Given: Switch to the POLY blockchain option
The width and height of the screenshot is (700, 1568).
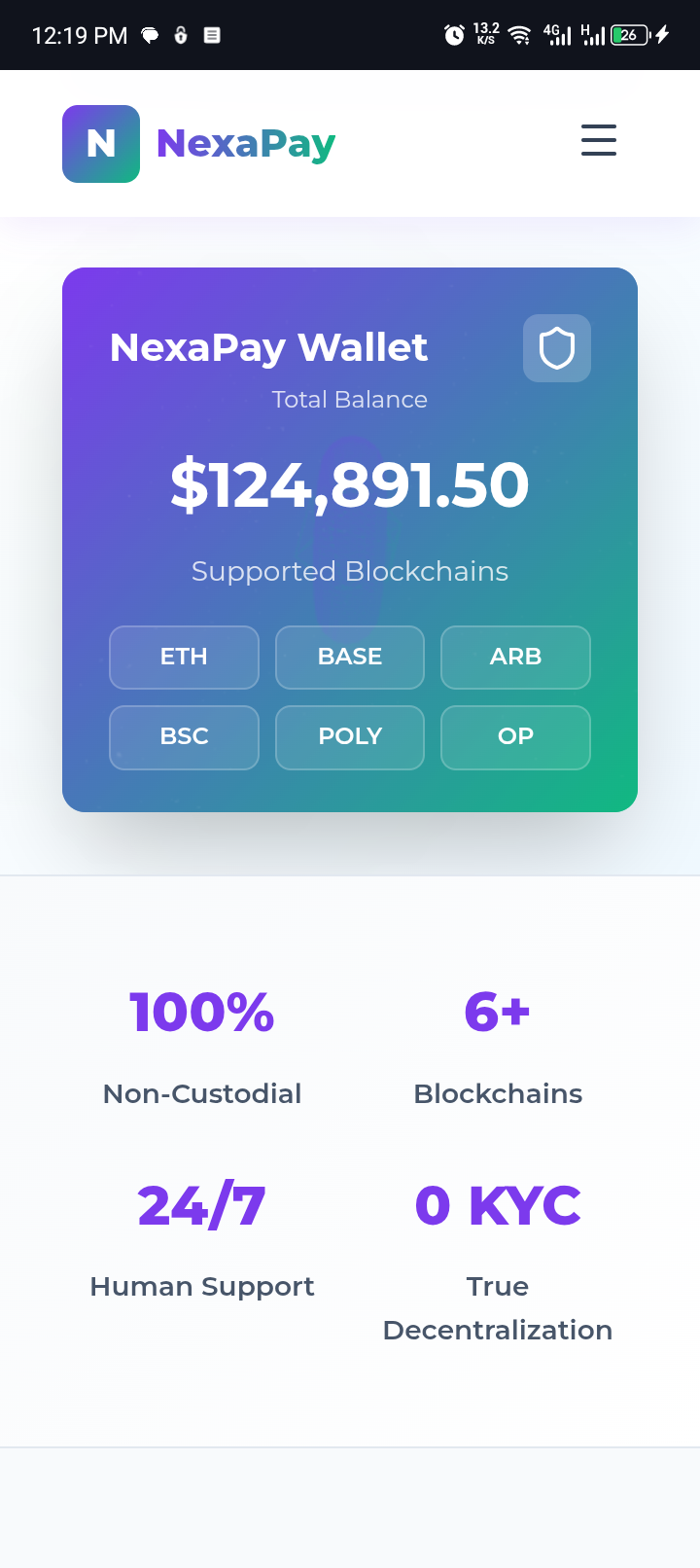Looking at the screenshot, I should pos(350,737).
